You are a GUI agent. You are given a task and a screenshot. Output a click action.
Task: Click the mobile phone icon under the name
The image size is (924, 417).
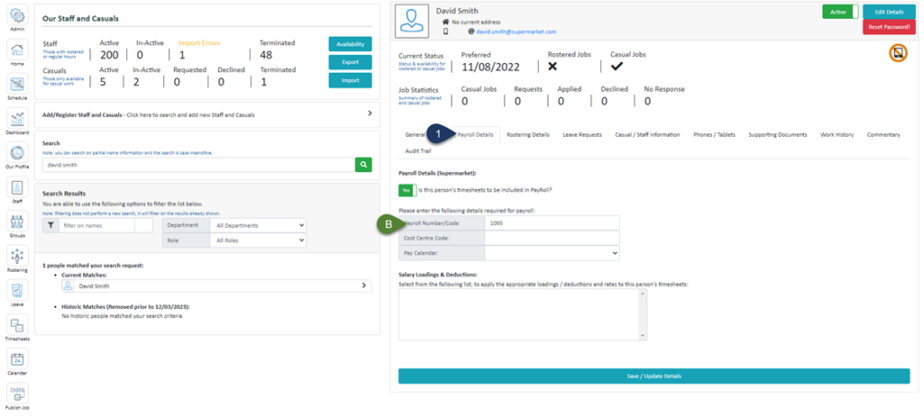click(x=446, y=32)
